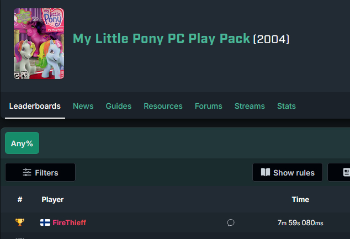Open the News tab

pos(83,106)
